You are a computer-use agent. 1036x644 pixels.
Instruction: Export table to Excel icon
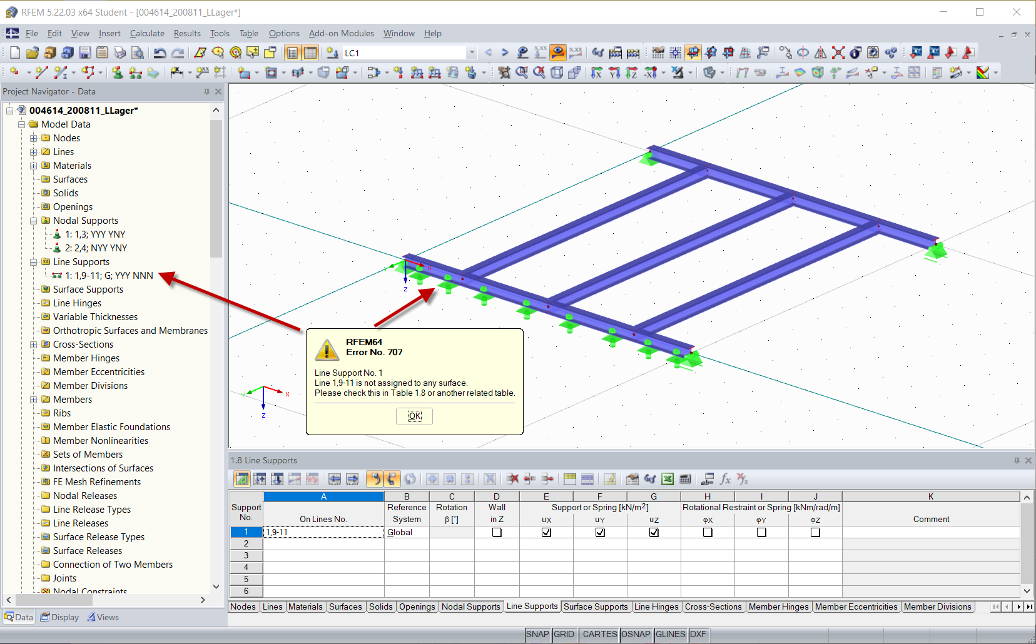[668, 479]
